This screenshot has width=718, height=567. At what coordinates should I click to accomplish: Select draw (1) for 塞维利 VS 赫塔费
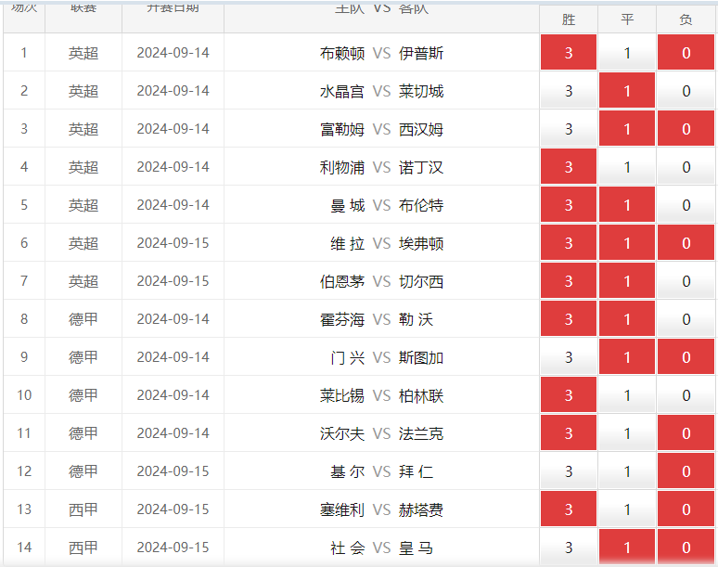click(x=627, y=509)
